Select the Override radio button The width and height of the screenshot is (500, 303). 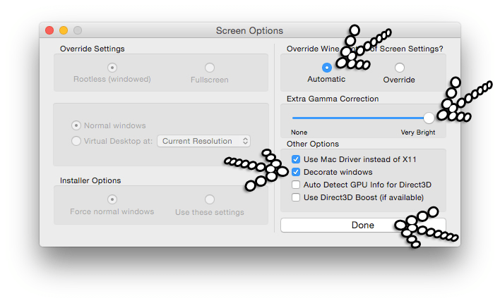point(399,68)
